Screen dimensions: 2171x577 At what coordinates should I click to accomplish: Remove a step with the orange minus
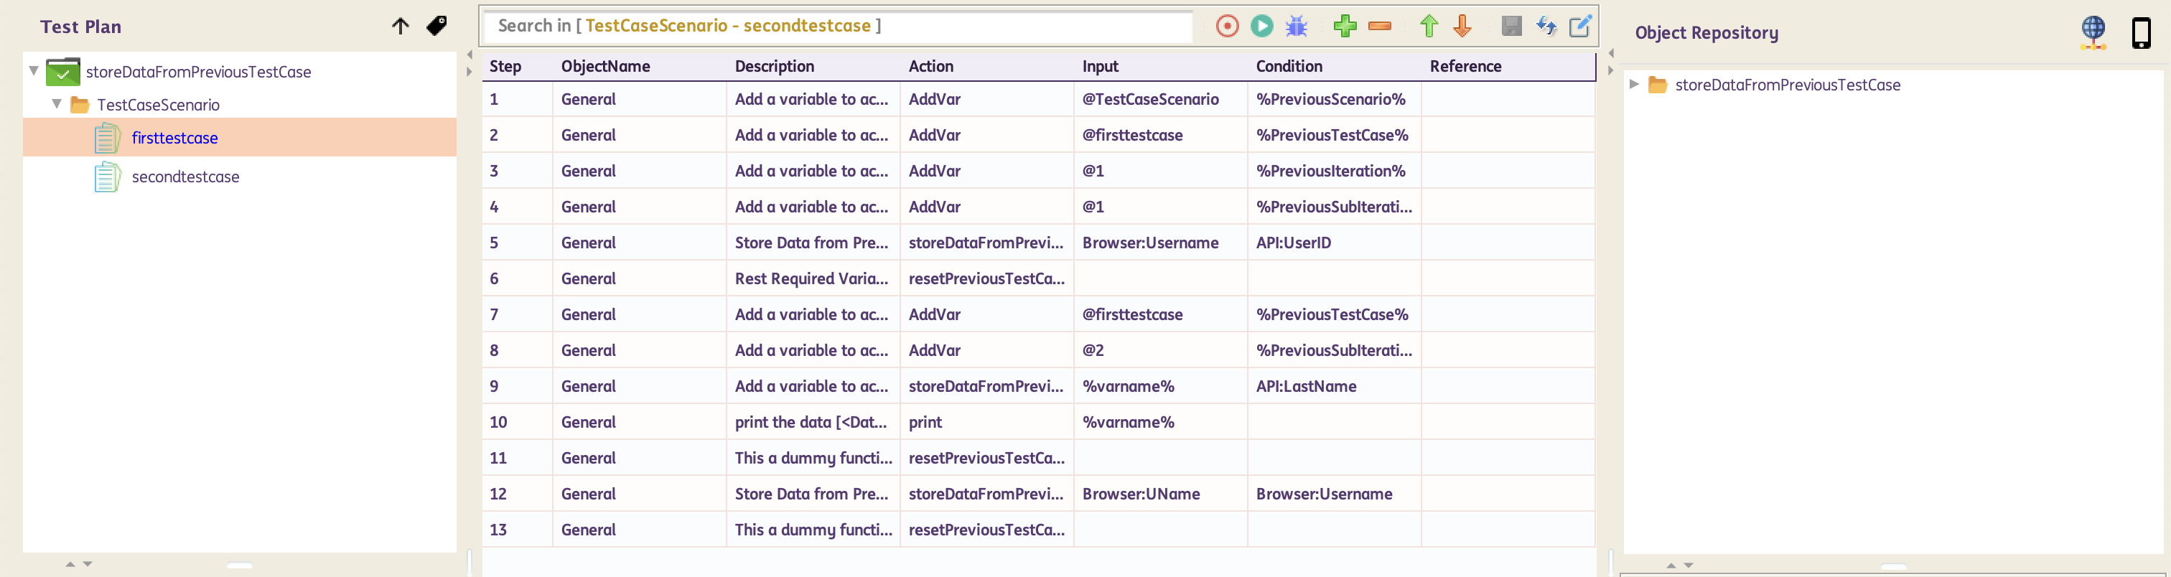pyautogui.click(x=1380, y=26)
